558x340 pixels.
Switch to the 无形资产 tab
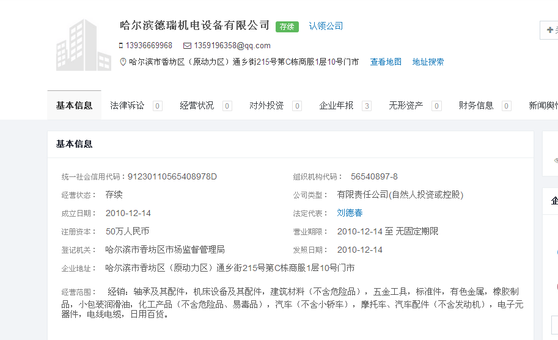click(406, 106)
